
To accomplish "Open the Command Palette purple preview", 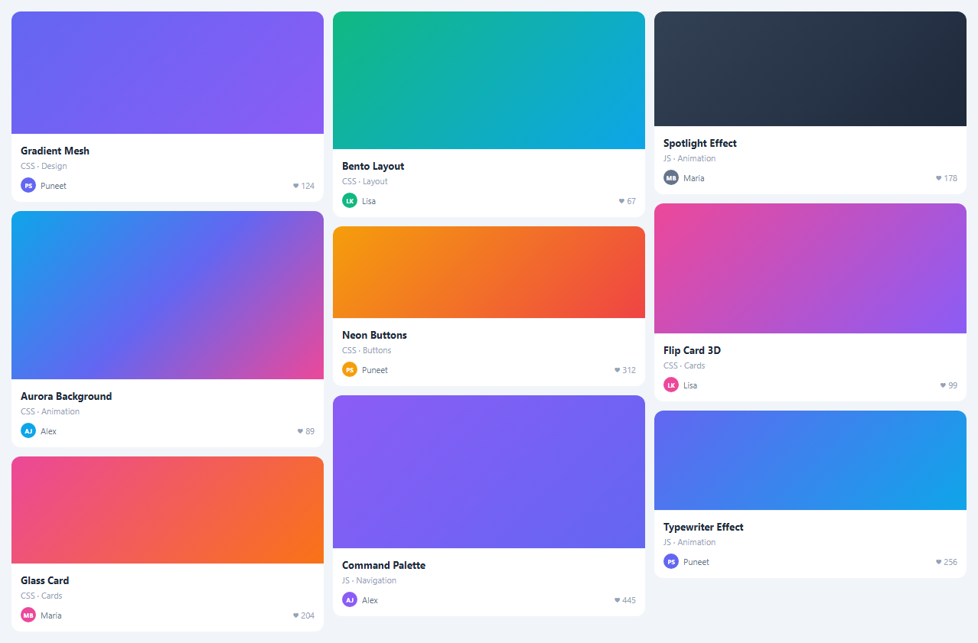I will (489, 472).
